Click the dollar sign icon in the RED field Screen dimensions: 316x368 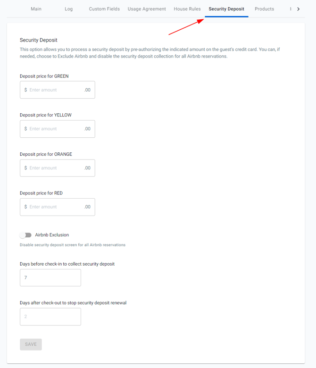[25, 207]
